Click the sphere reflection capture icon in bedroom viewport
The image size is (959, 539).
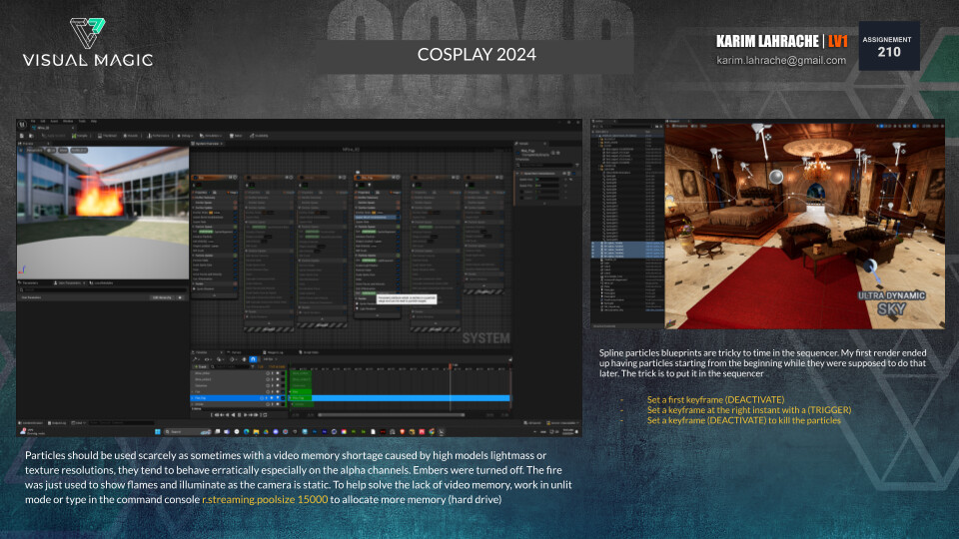pos(776,177)
